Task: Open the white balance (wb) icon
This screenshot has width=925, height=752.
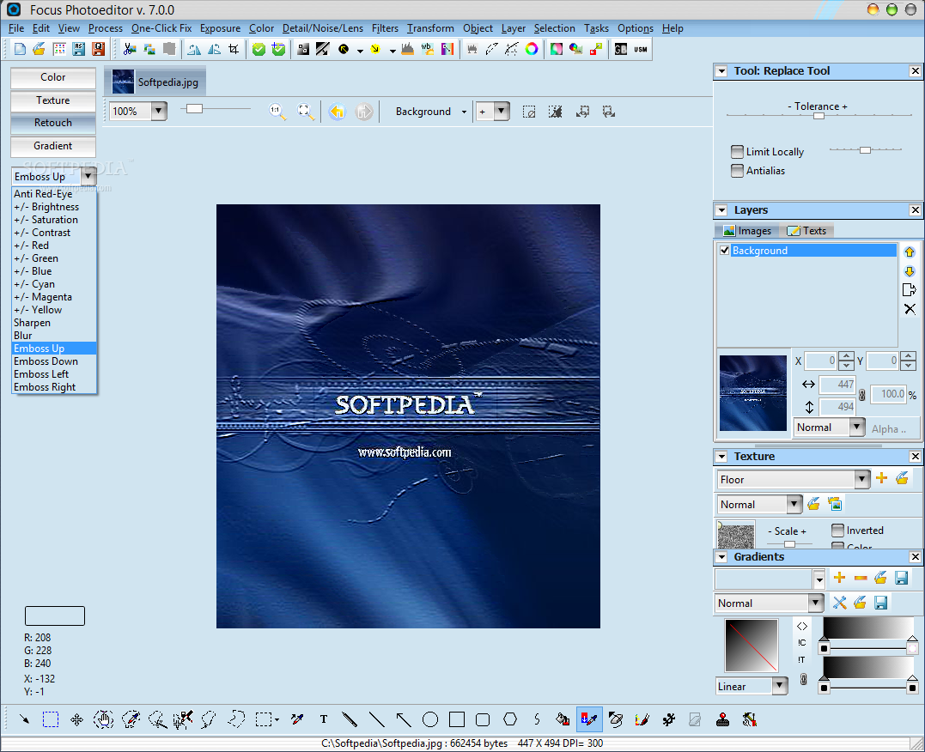Action: (427, 49)
